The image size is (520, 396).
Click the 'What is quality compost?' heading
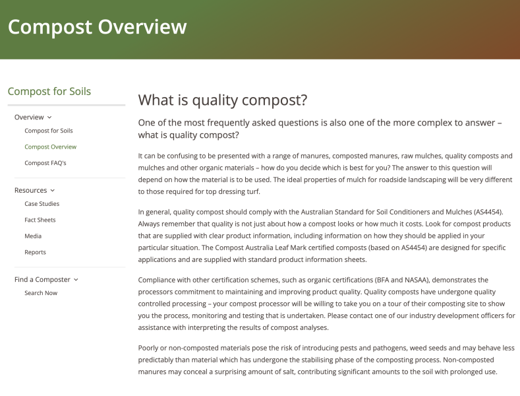coord(223,100)
